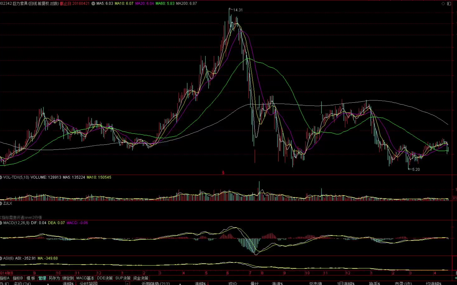
Task: Open the MA indicator settings dropdown arrow
Action: [x=93, y=3]
